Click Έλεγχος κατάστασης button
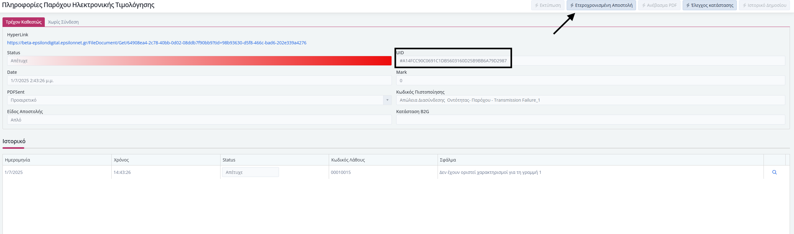 pyautogui.click(x=710, y=5)
